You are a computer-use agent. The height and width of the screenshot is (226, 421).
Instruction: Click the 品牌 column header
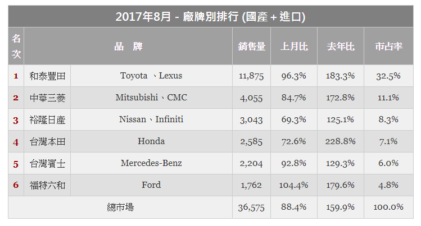point(128,46)
